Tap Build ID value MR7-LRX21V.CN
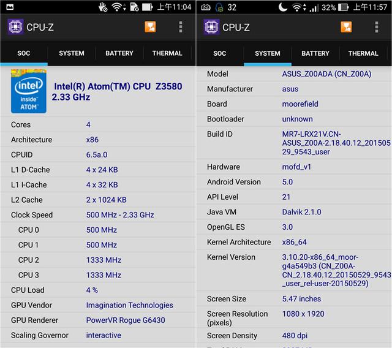 point(336,143)
